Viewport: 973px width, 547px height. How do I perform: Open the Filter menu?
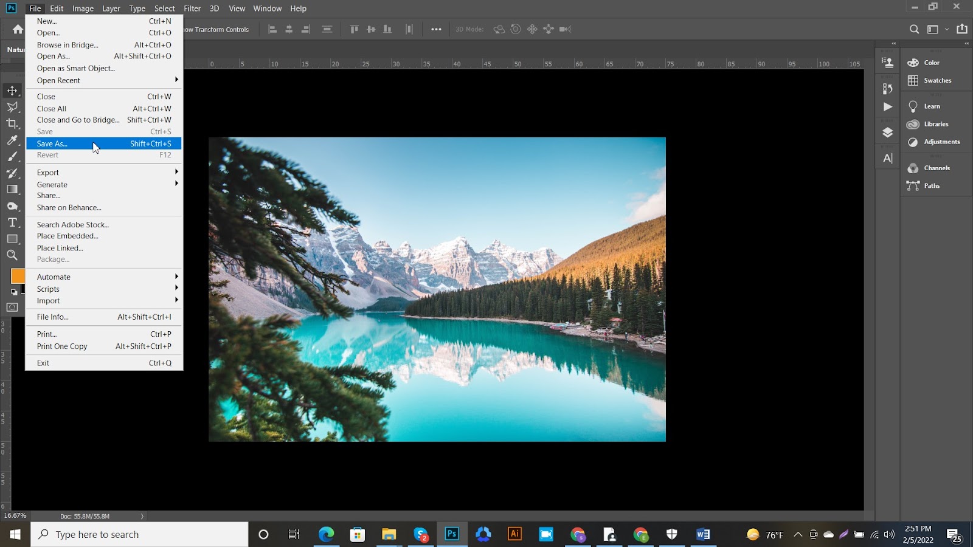point(192,9)
